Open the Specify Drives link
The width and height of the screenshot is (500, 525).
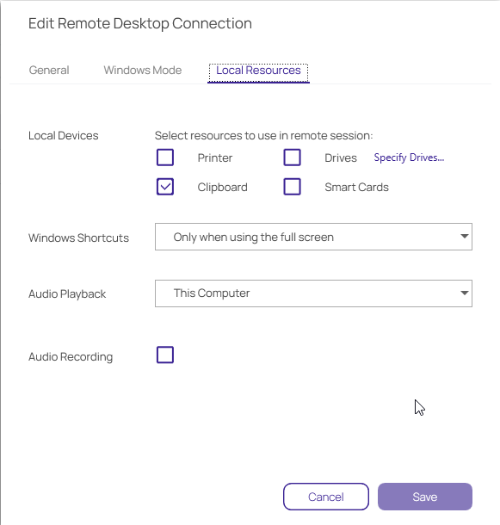409,157
